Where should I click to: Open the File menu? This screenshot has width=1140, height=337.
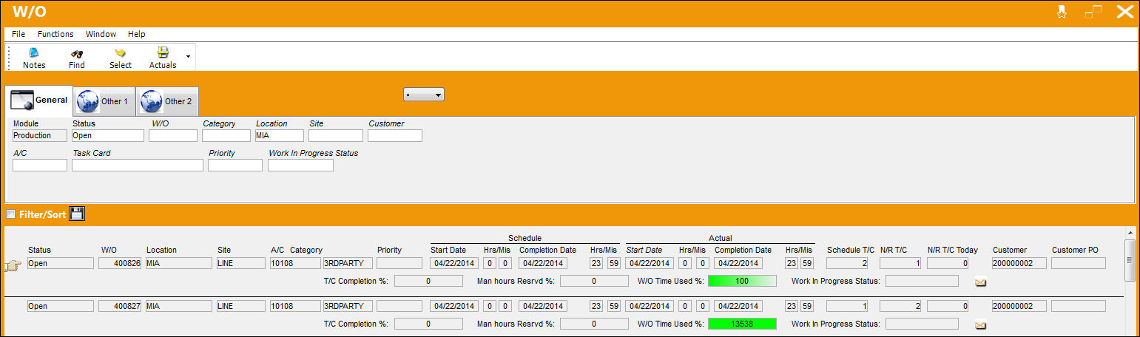click(x=18, y=34)
